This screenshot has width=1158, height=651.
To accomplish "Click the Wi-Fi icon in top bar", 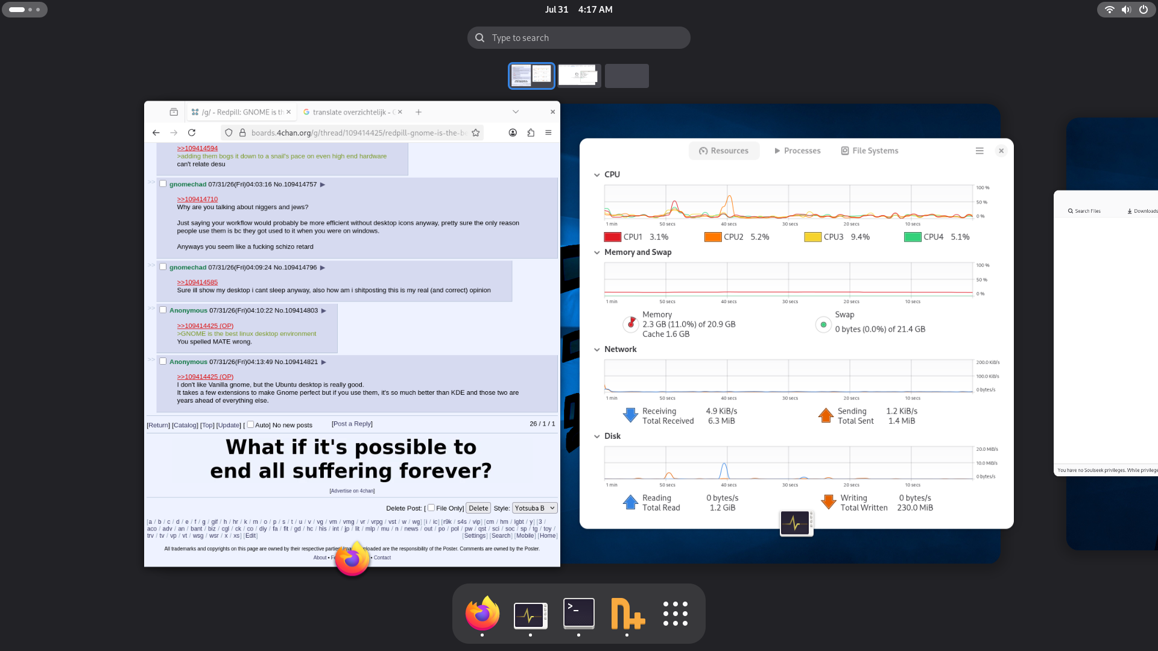I will (1109, 10).
